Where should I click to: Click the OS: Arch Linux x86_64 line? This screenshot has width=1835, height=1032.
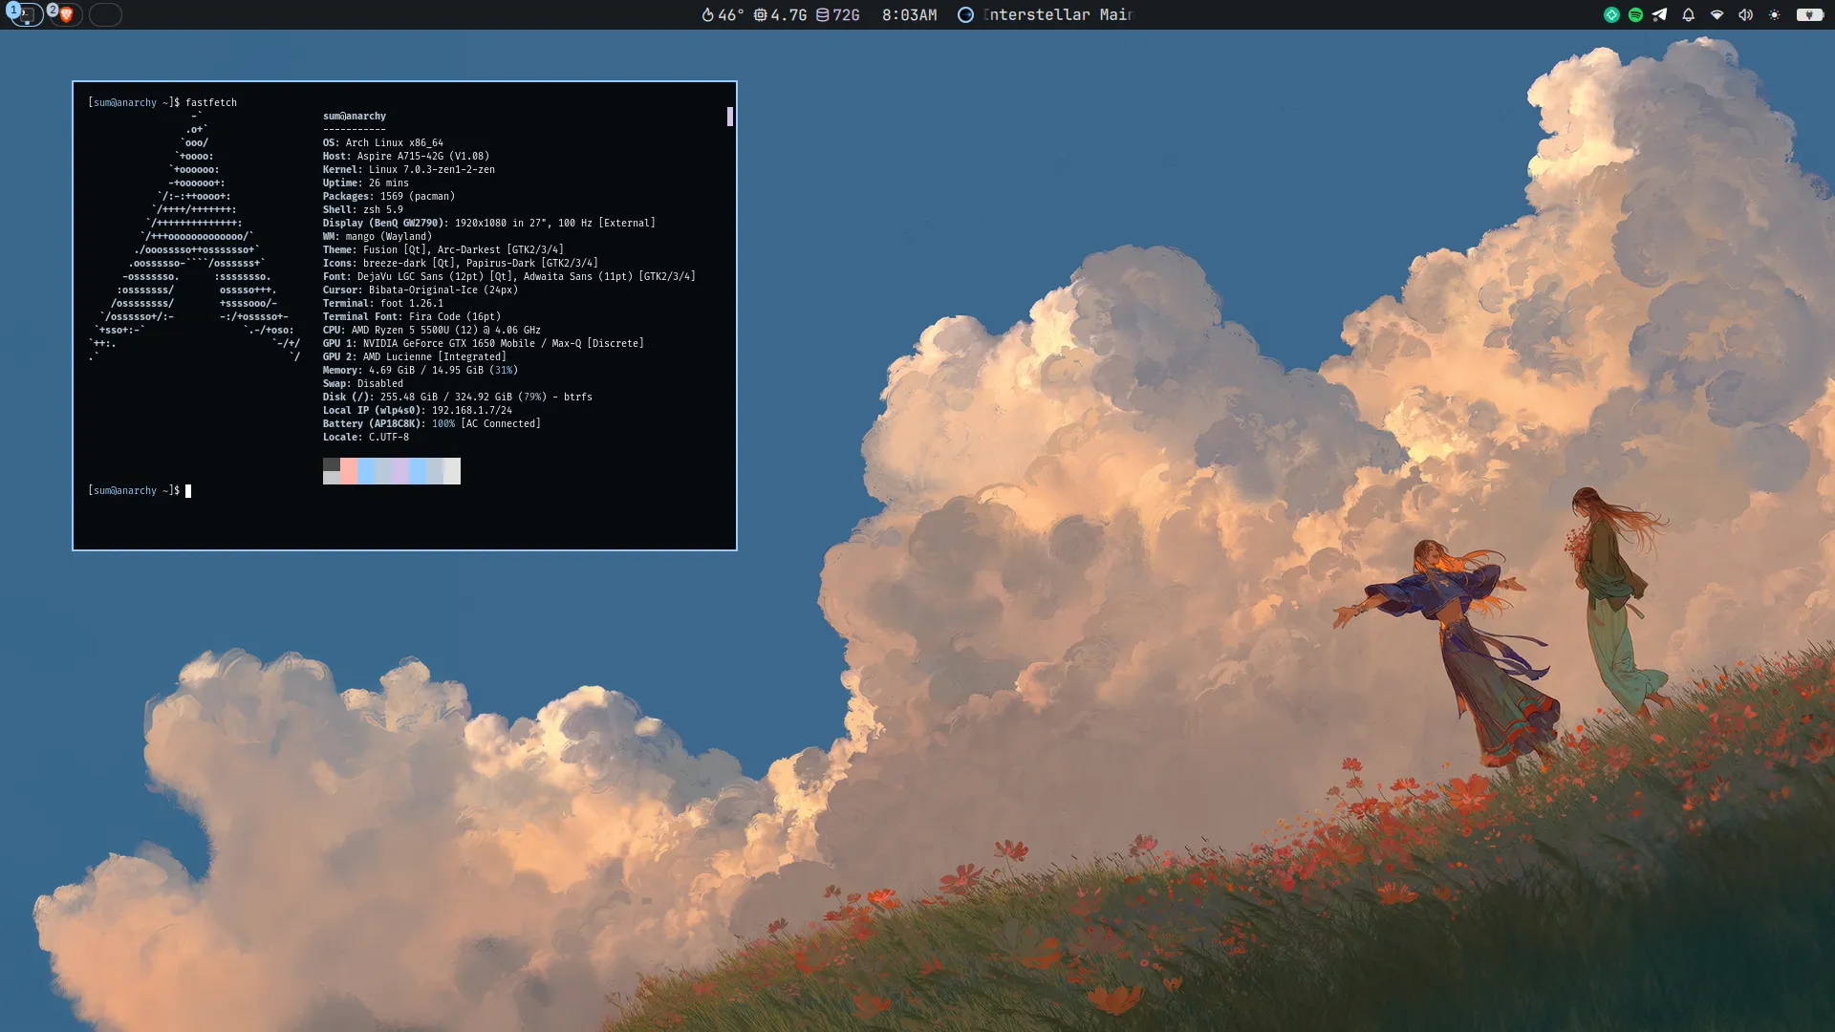coord(383,142)
